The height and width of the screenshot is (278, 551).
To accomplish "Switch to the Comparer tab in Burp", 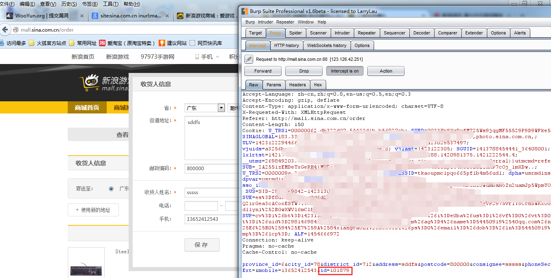I will point(448,33).
